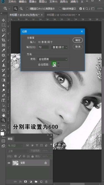This screenshot has height=185, width=104.
Task: Select the Hand tool
Action: coord(3,115)
